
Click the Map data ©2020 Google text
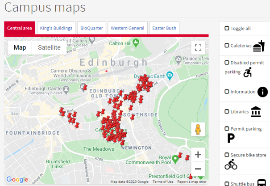point(129,182)
